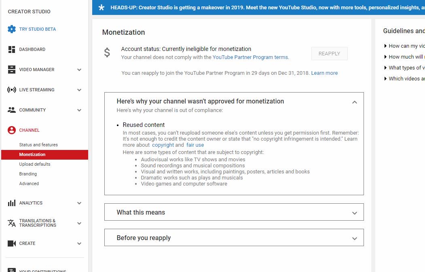Open the YouTube Partner Program terms link
Viewport: 425px width, 272px height.
coord(250,57)
